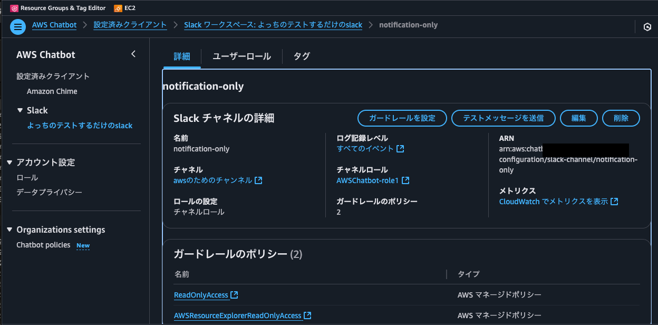Open external link icon beside すべてのイベント
Screen dimensions: 658x325
tap(401, 148)
